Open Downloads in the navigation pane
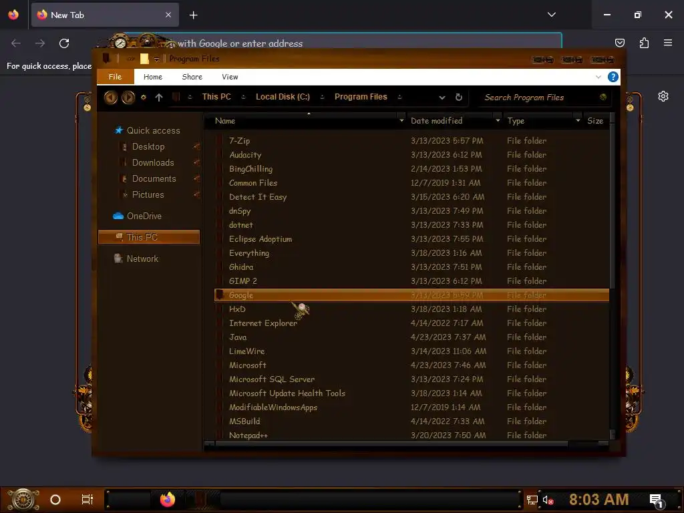This screenshot has width=684, height=513. (153, 163)
